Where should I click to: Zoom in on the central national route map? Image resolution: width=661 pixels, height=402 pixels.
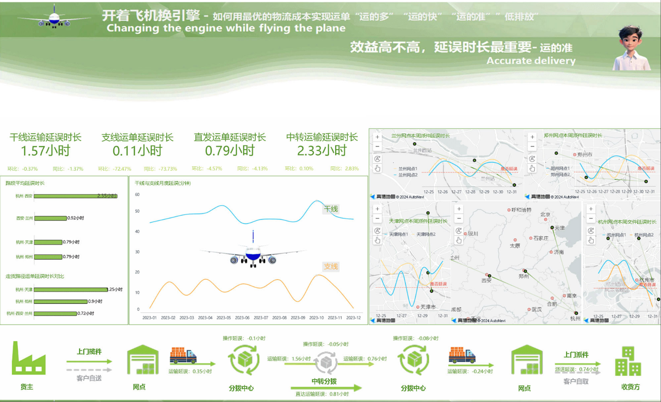[x=459, y=209]
